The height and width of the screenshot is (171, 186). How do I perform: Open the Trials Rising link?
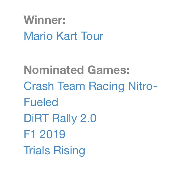pos(54,151)
